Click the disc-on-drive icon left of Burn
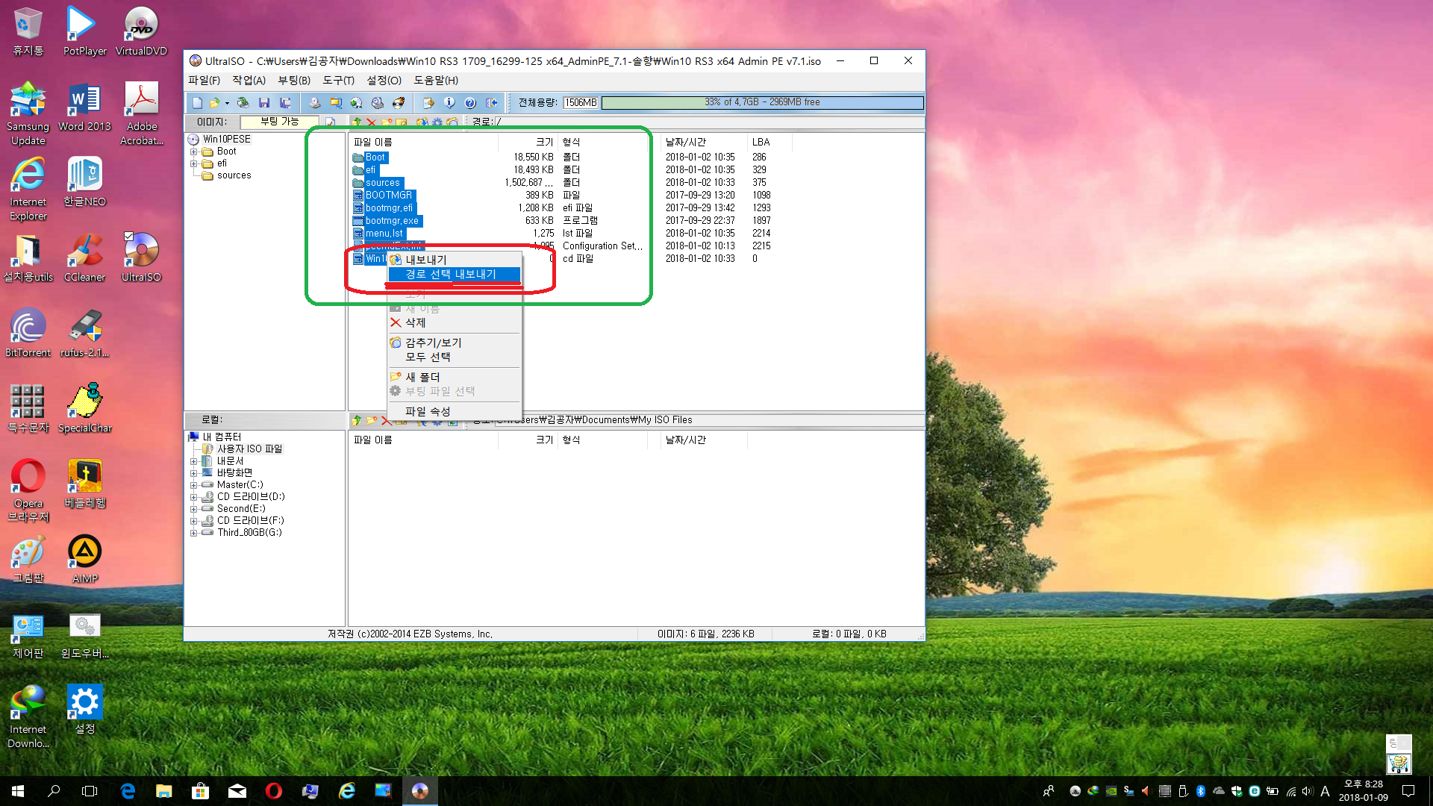The height and width of the screenshot is (806, 1433). 378,103
